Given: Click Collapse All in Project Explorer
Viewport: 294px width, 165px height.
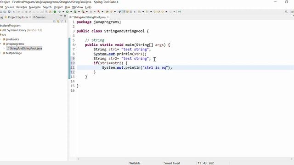Looking at the screenshot, I should click(x=54, y=22).
